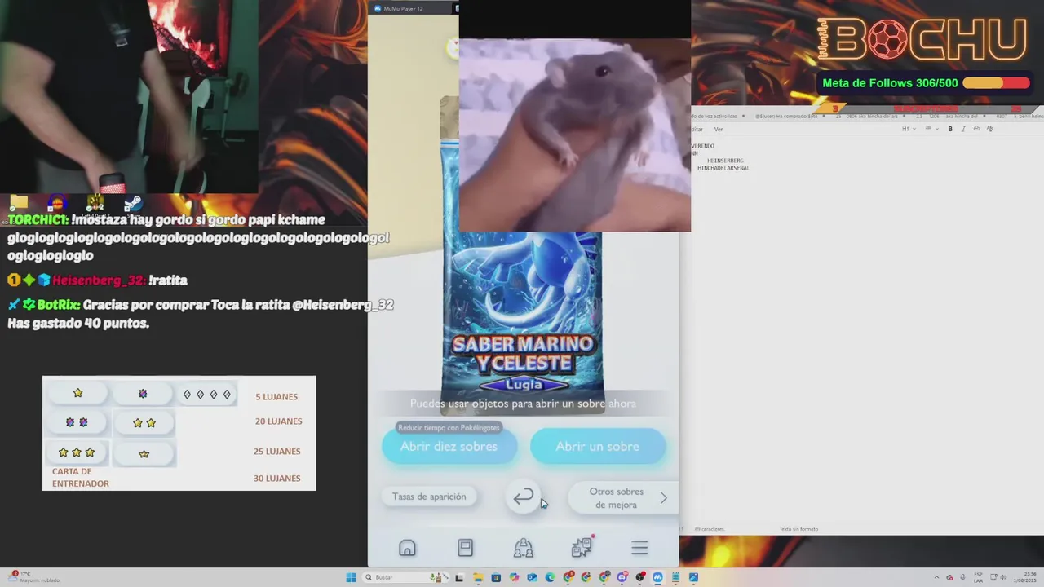Image resolution: width=1044 pixels, height=587 pixels.
Task: Open the home icon in game bottom bar
Action: point(407,548)
